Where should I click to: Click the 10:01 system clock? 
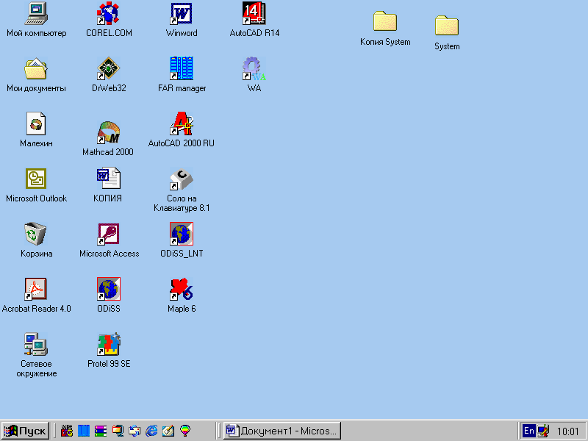(567, 431)
